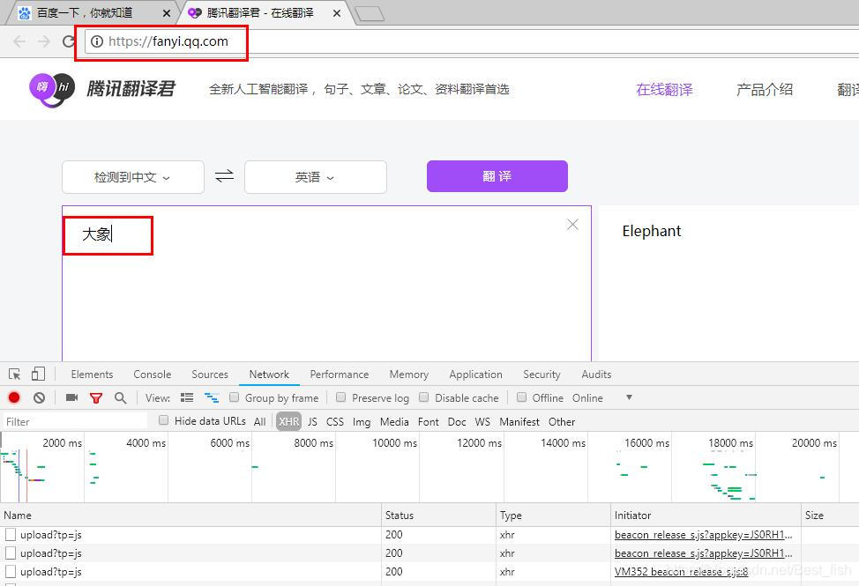Open the network request filter funnel icon
The height and width of the screenshot is (586, 859).
point(96,397)
